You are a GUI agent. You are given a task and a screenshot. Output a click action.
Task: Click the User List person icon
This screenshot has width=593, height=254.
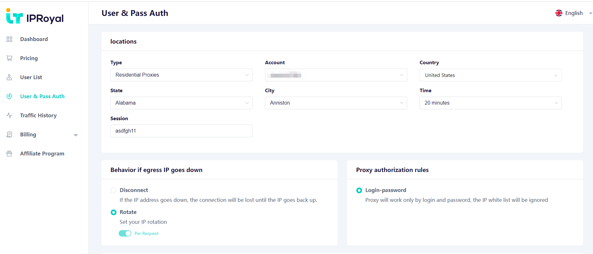(x=9, y=77)
